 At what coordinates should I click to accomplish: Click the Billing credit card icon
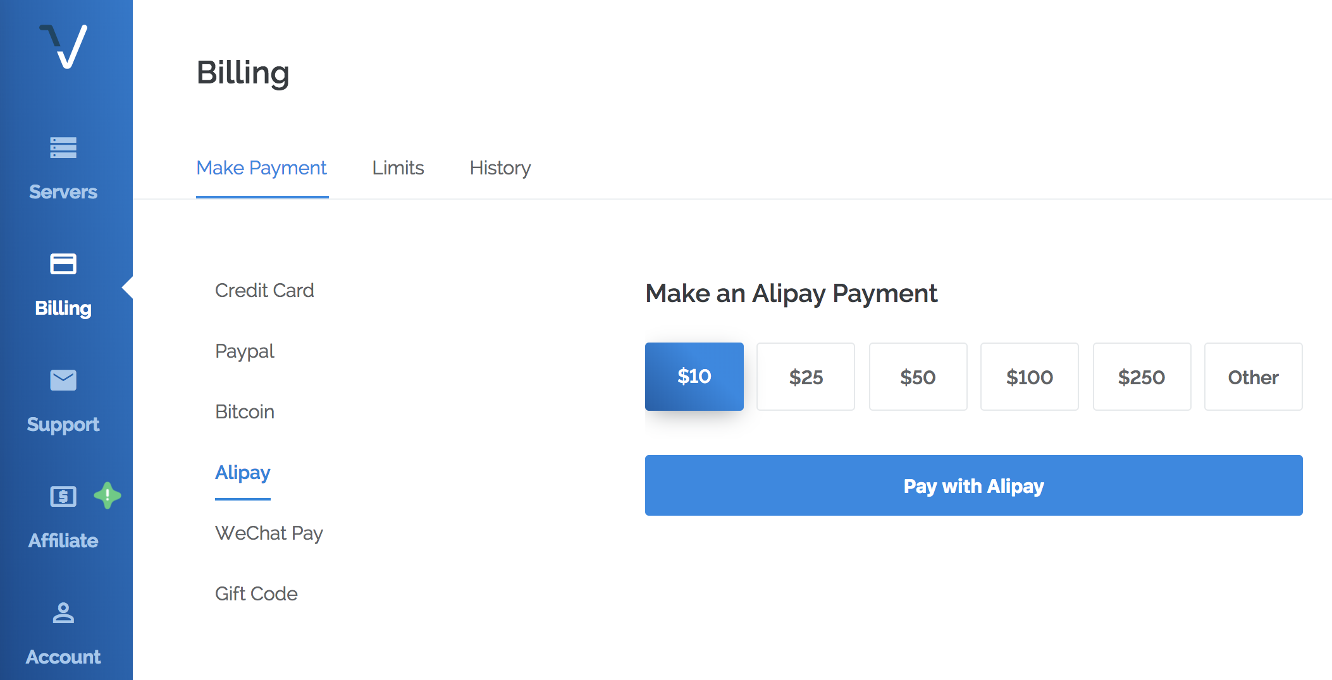click(63, 264)
